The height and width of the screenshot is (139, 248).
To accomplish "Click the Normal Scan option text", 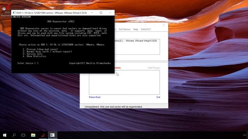I will point(49,51).
